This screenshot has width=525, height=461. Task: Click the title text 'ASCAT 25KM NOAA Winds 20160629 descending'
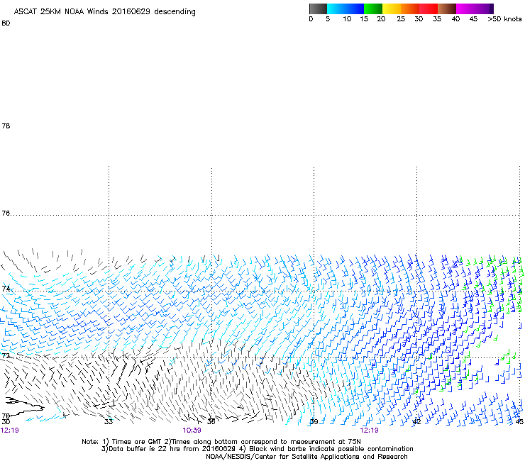coord(104,12)
